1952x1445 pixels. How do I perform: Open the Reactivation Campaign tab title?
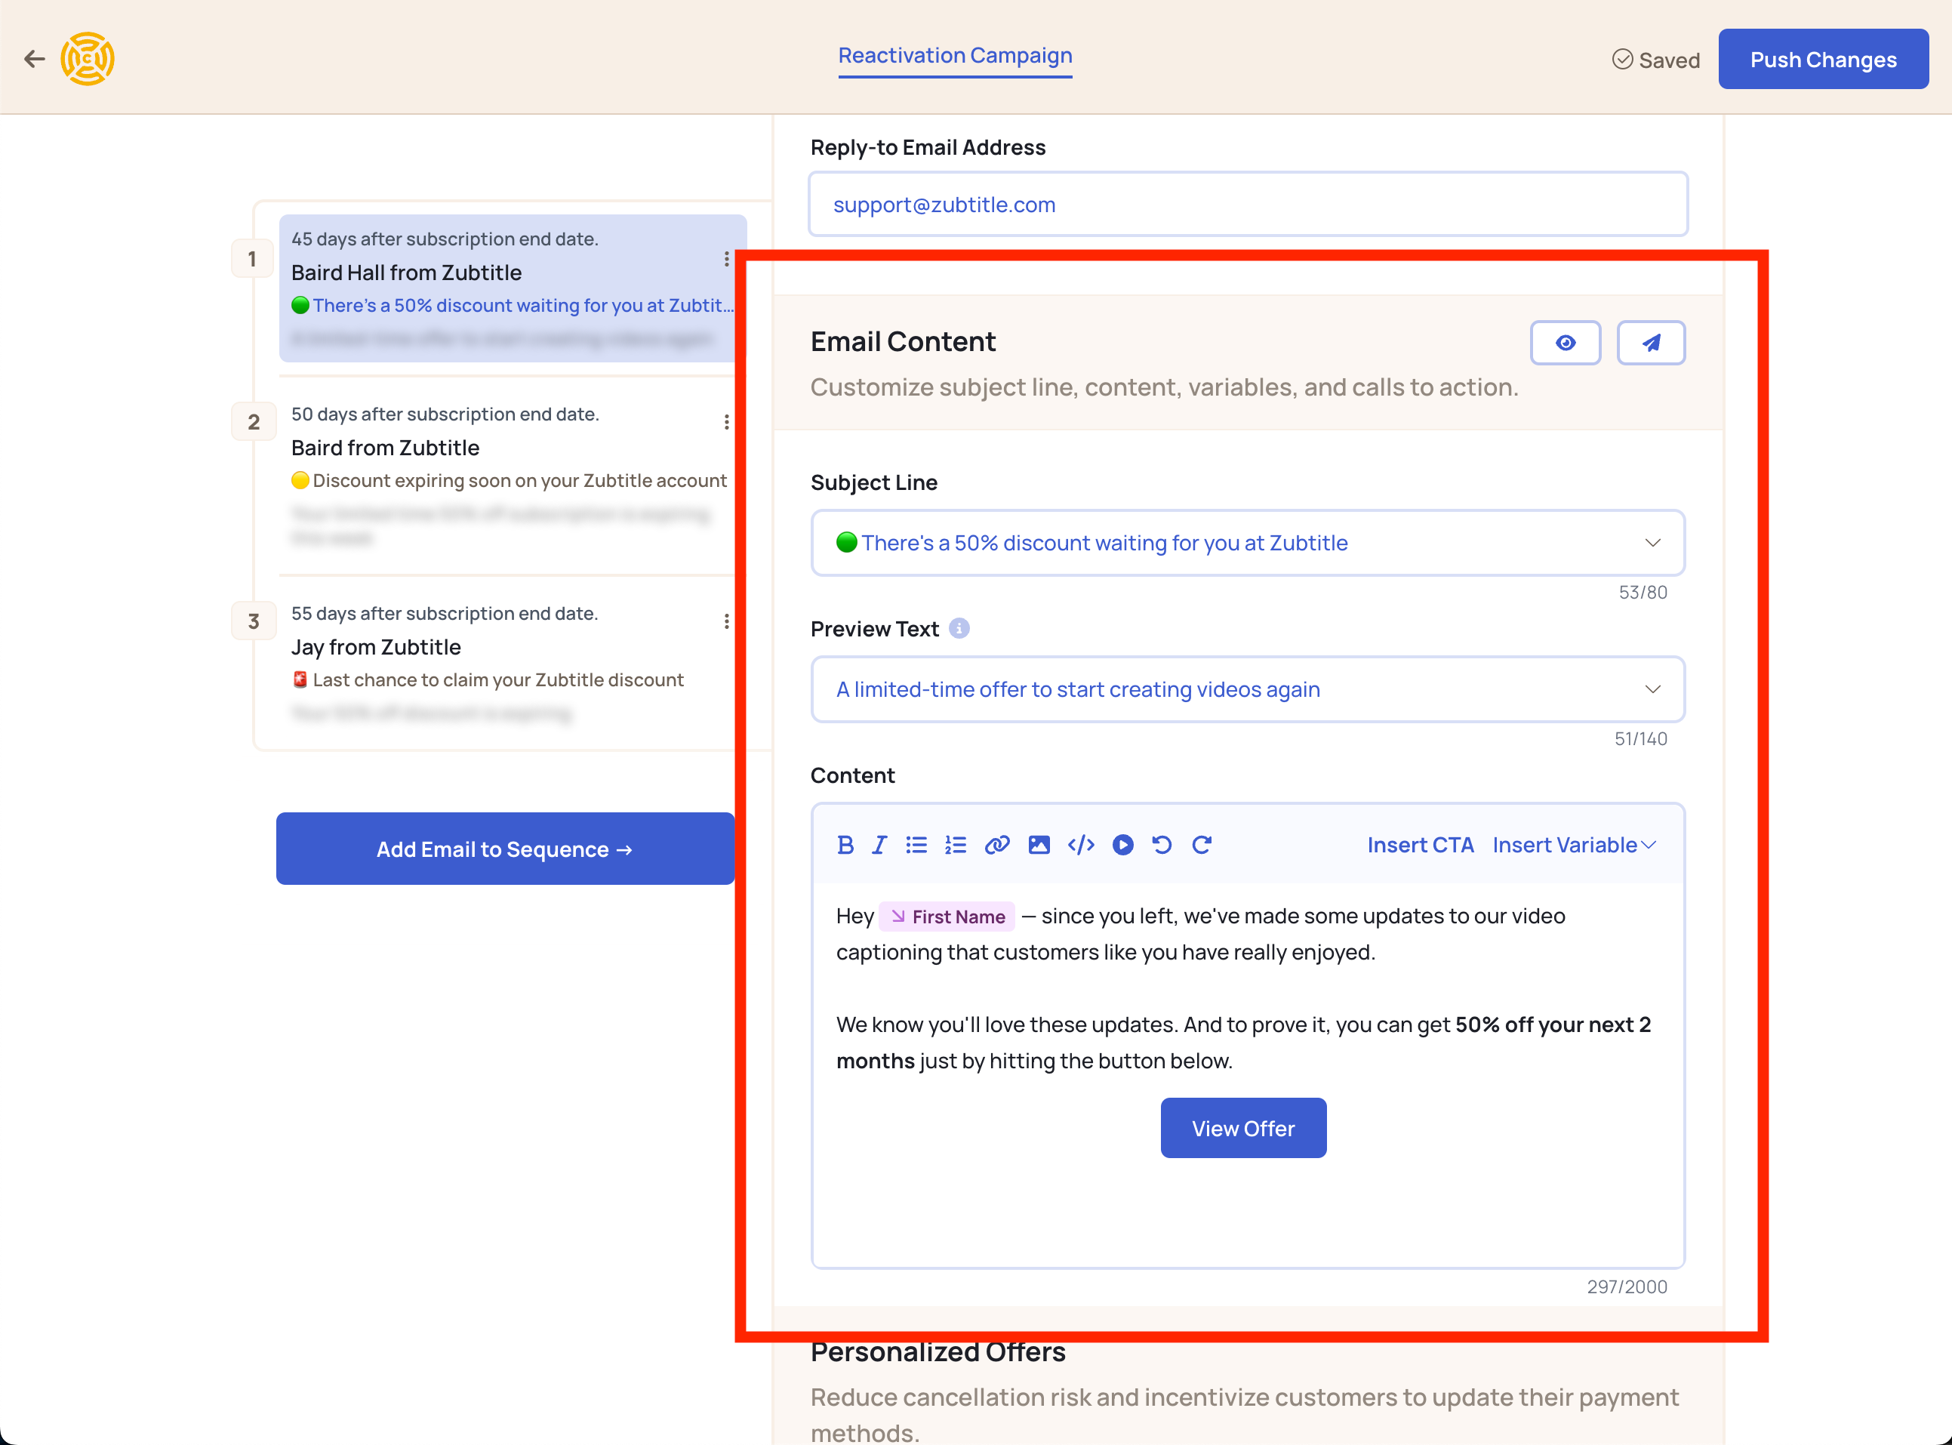click(955, 56)
